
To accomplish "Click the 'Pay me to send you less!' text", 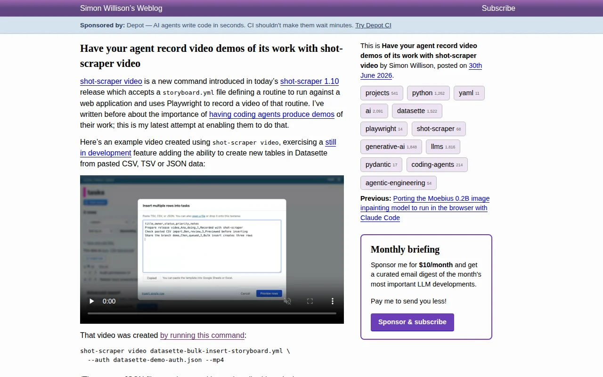I will pos(408,301).
